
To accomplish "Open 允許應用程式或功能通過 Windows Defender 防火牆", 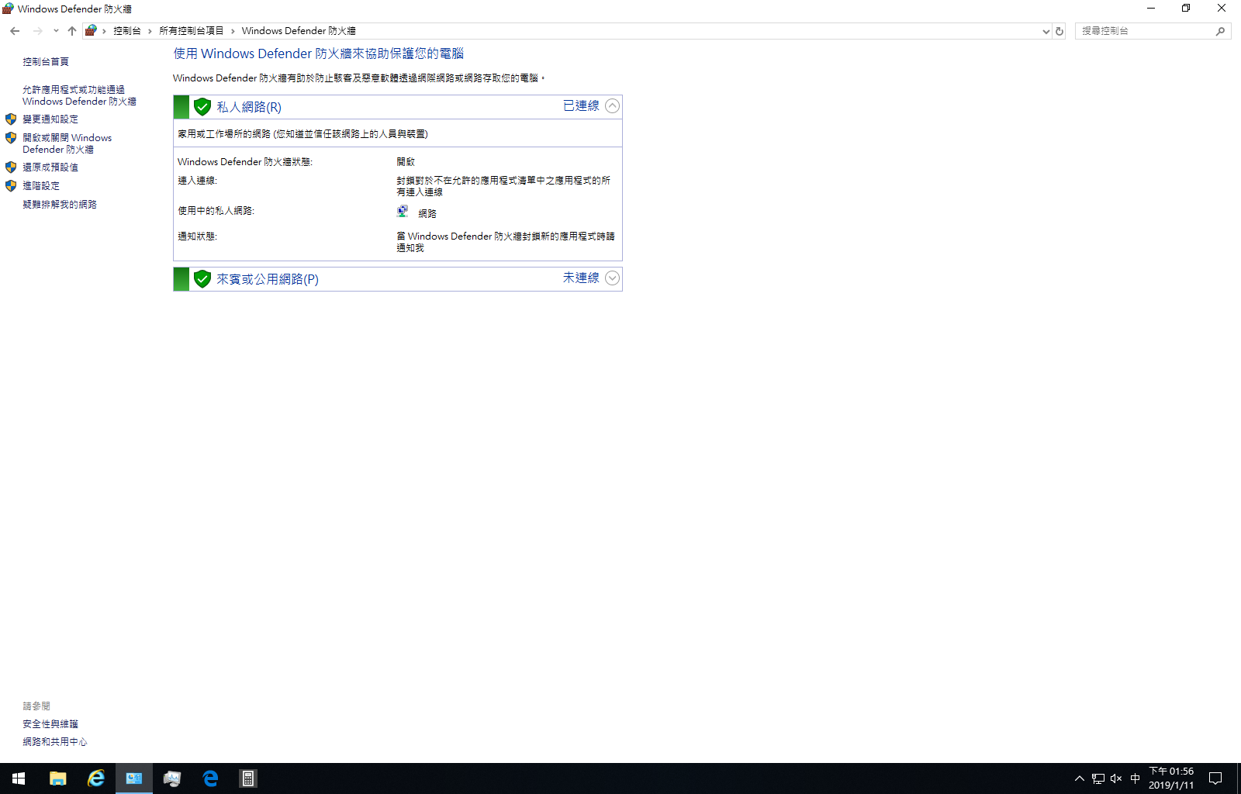I will 79,95.
